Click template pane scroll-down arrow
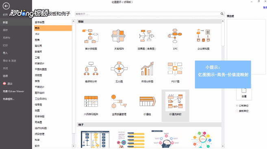 pyautogui.click(x=223, y=146)
